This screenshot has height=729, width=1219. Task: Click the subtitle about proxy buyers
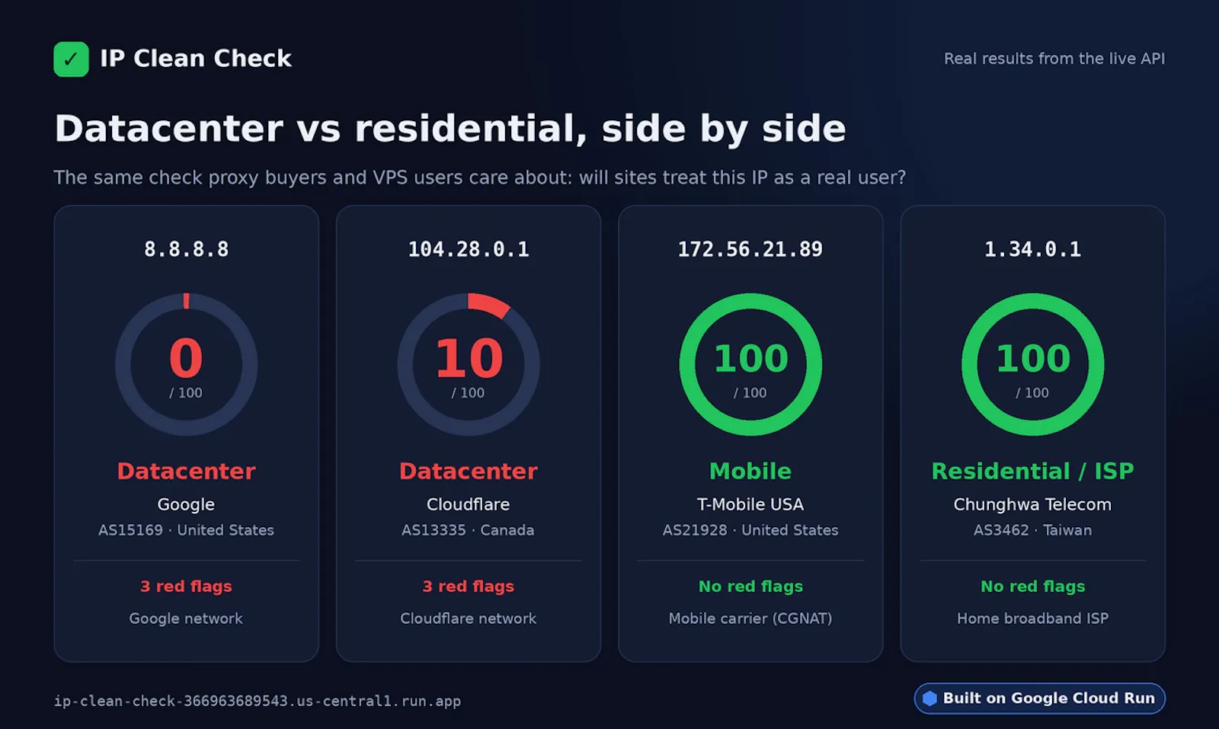(x=480, y=177)
